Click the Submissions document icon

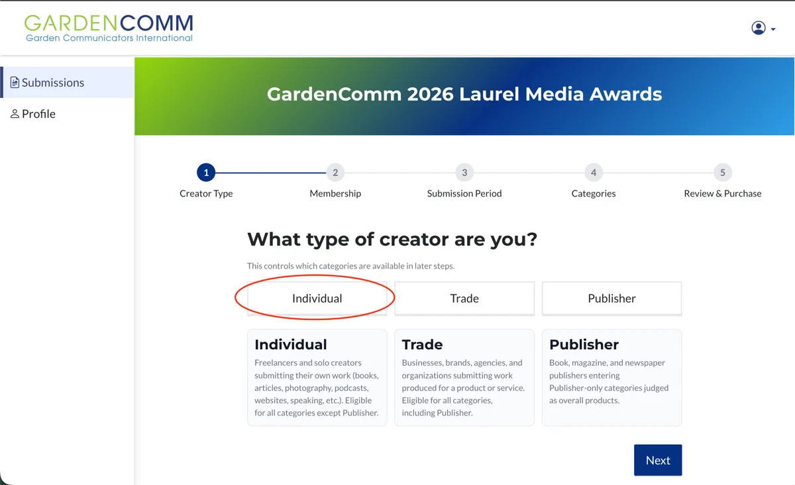tap(15, 83)
